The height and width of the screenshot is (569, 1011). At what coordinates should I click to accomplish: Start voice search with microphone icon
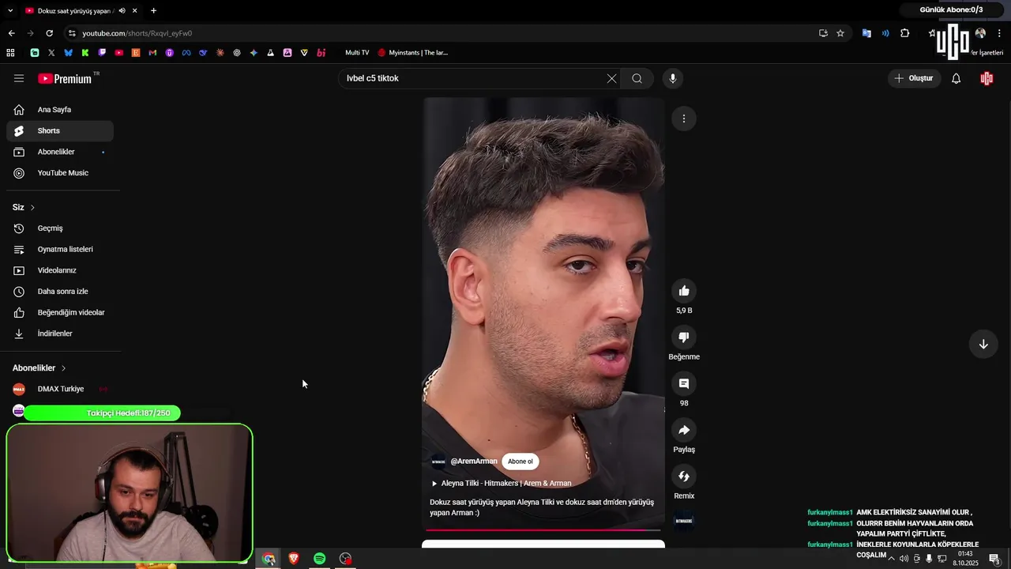click(673, 78)
